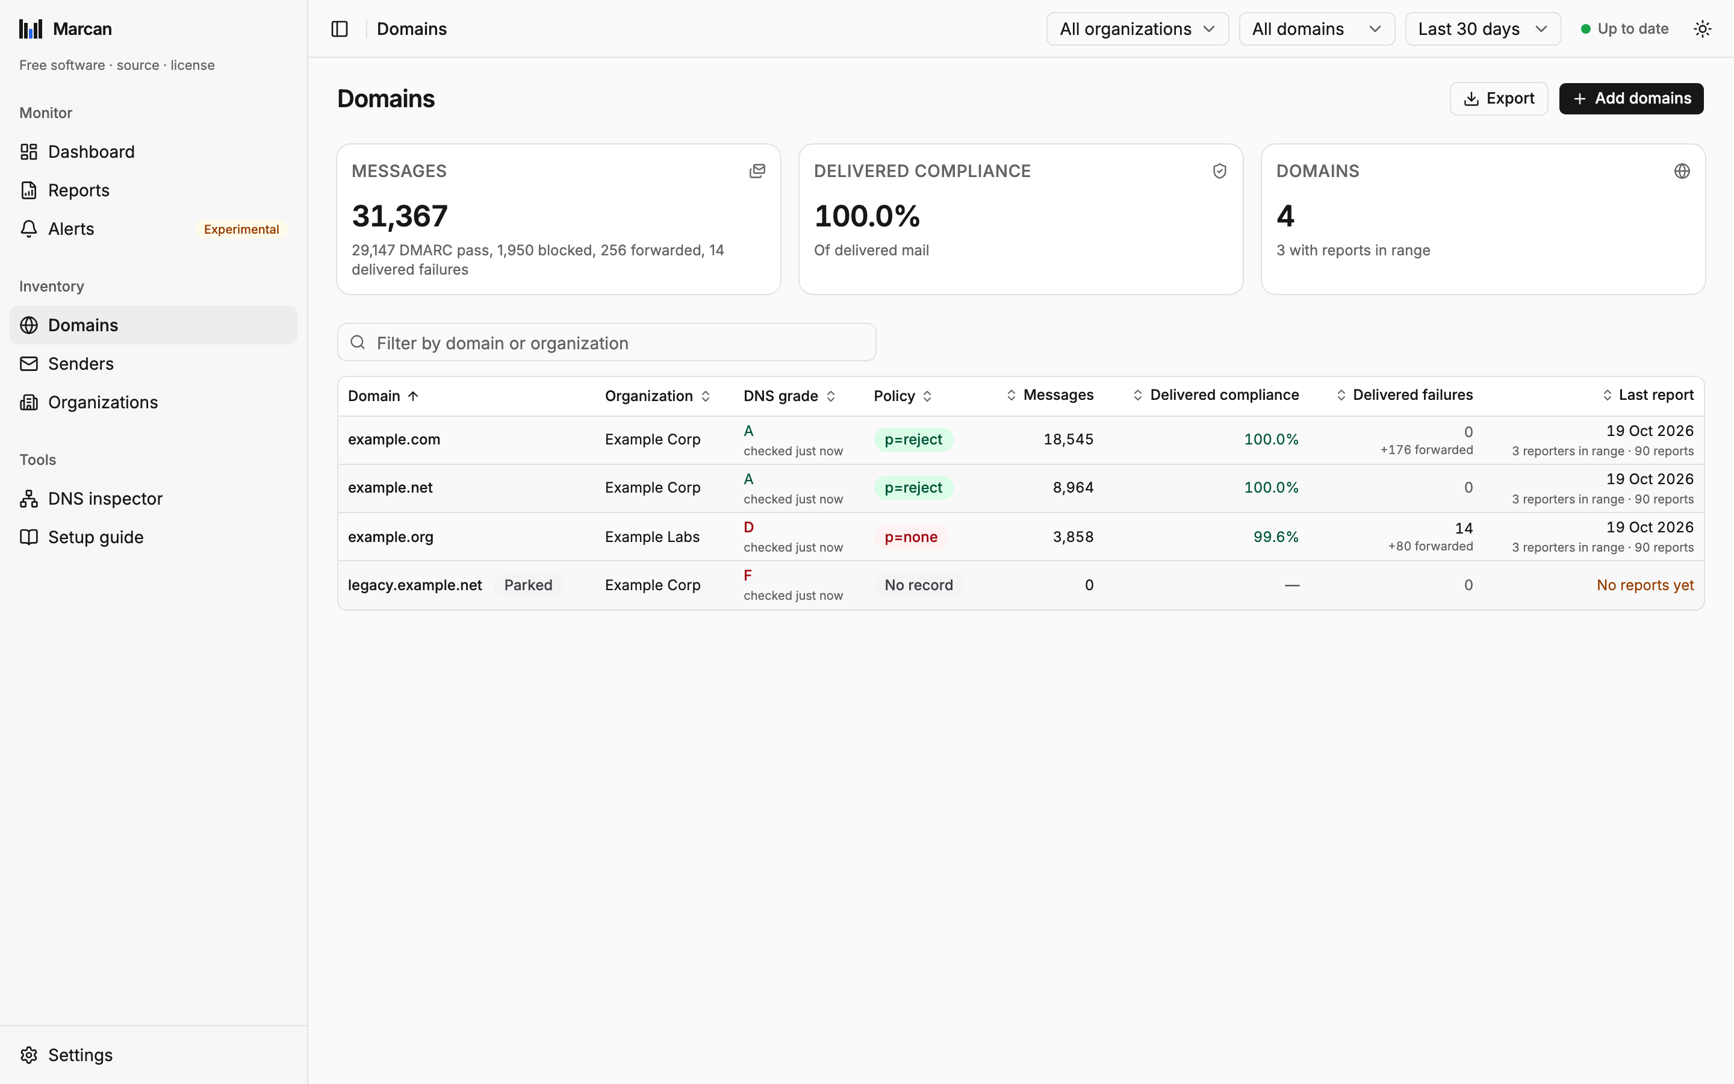The width and height of the screenshot is (1734, 1084).
Task: Click the search magnifier icon in filter
Action: tap(358, 342)
